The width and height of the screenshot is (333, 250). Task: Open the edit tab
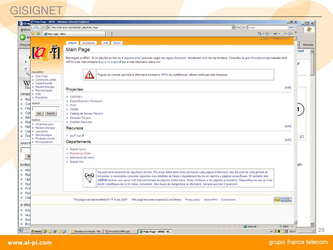[x=106, y=43]
